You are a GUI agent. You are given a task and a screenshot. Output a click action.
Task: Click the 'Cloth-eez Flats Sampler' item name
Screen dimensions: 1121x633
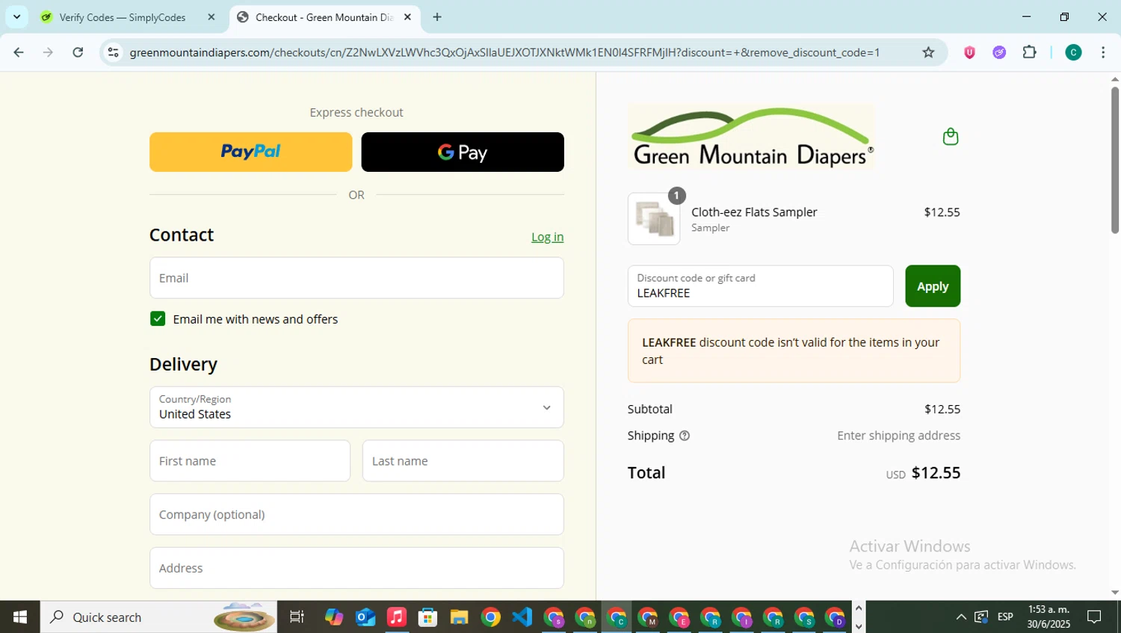click(754, 212)
